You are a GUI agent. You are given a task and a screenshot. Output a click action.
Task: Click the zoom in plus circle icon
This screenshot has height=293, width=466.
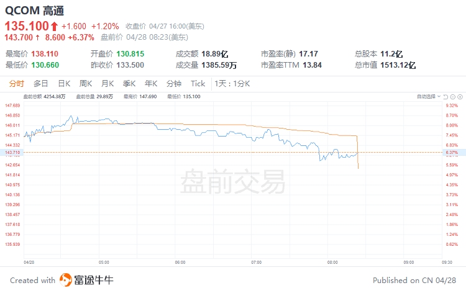coord(460,97)
